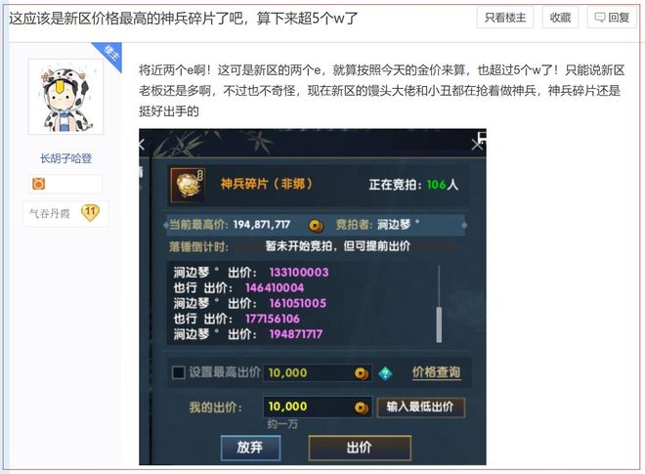The height and width of the screenshot is (474, 645).
Task: Click the 放弃 button
Action: click(250, 448)
